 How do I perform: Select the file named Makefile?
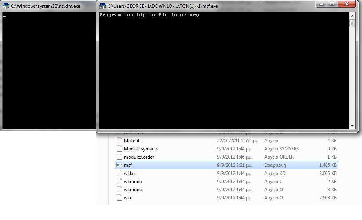coord(133,141)
